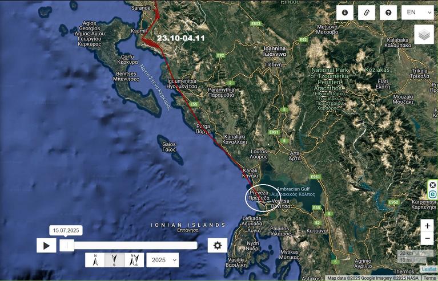438x281 pixels.
Task: Click the Arta city label
Action: coord(295,156)
